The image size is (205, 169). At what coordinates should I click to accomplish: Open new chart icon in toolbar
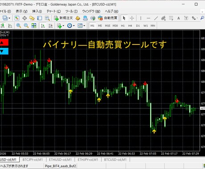point(5,18)
